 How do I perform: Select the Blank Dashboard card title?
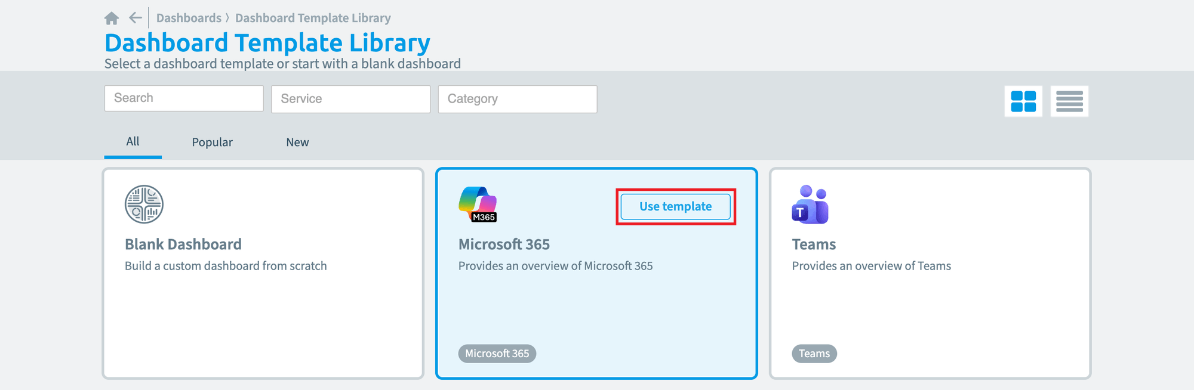(x=183, y=244)
